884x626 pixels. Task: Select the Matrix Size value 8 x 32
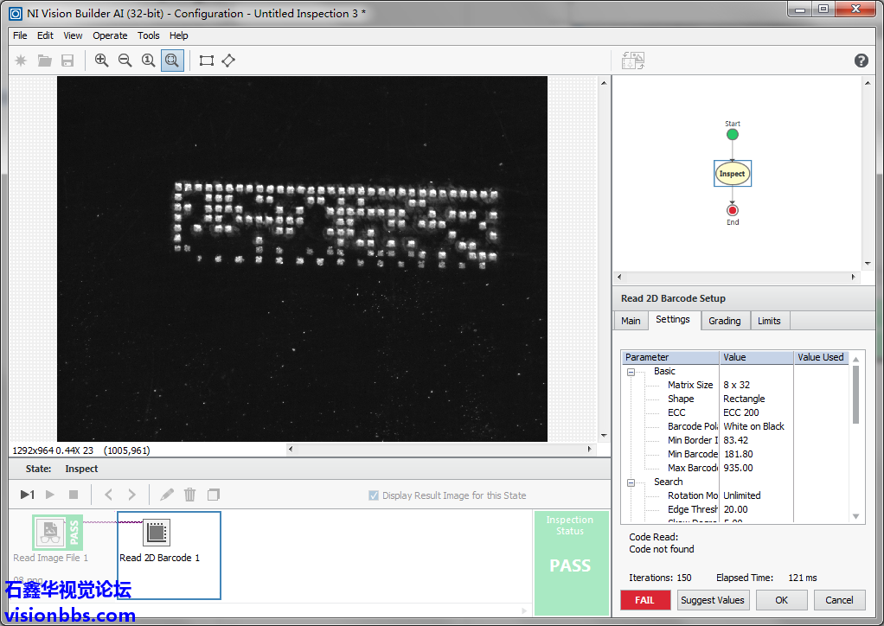[737, 385]
